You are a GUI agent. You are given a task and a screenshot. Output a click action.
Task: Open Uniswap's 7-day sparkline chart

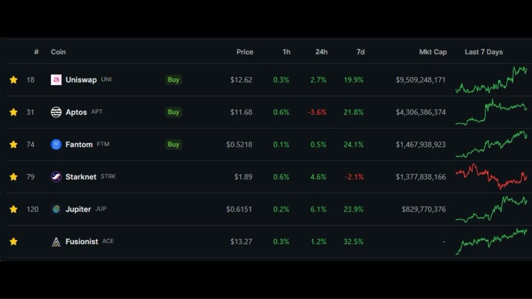point(491,80)
